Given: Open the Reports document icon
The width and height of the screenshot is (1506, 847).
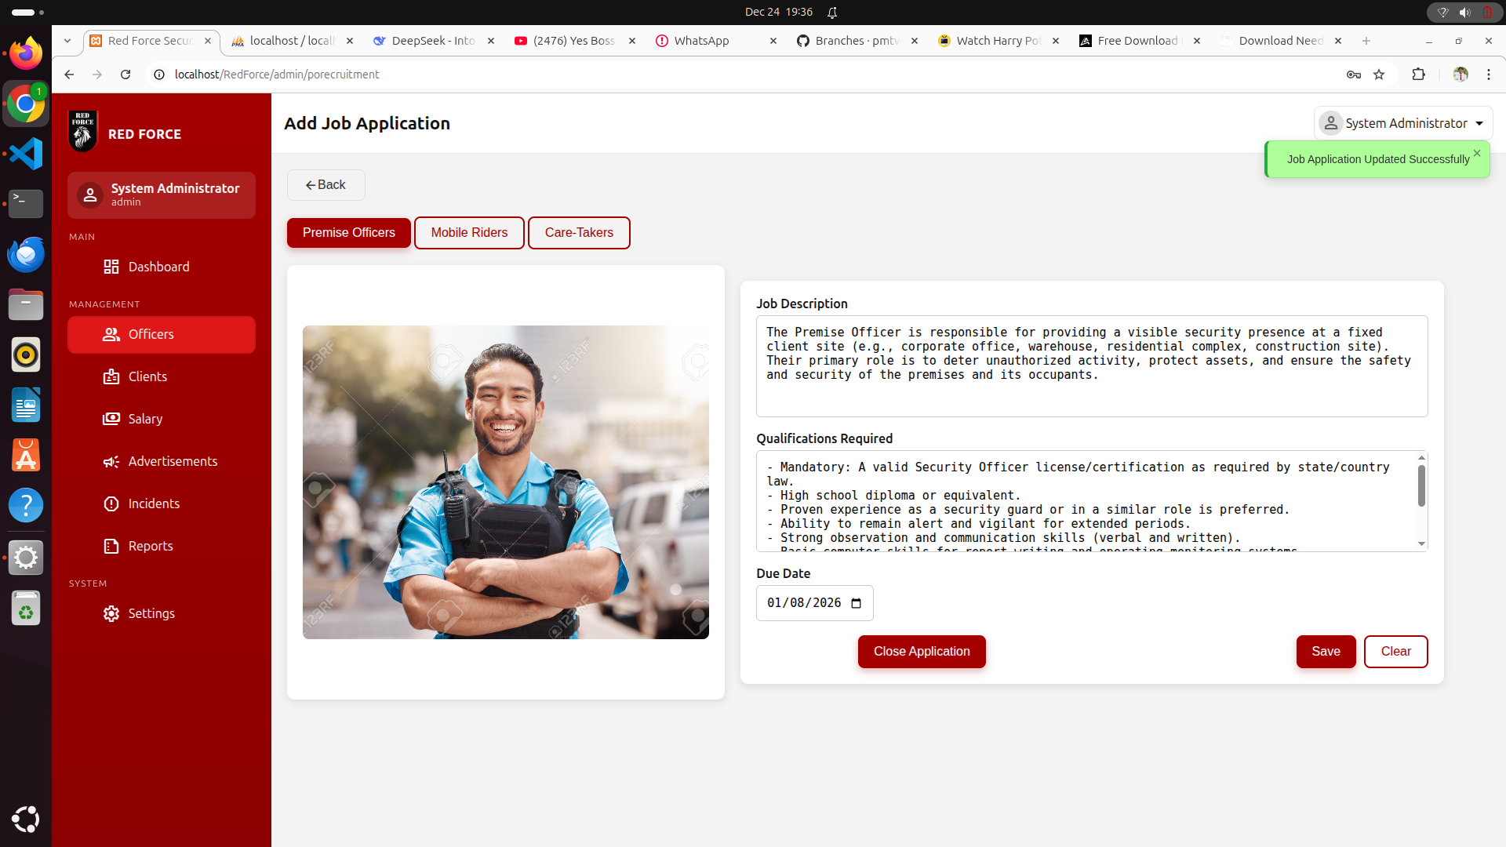Looking at the screenshot, I should click(x=111, y=546).
